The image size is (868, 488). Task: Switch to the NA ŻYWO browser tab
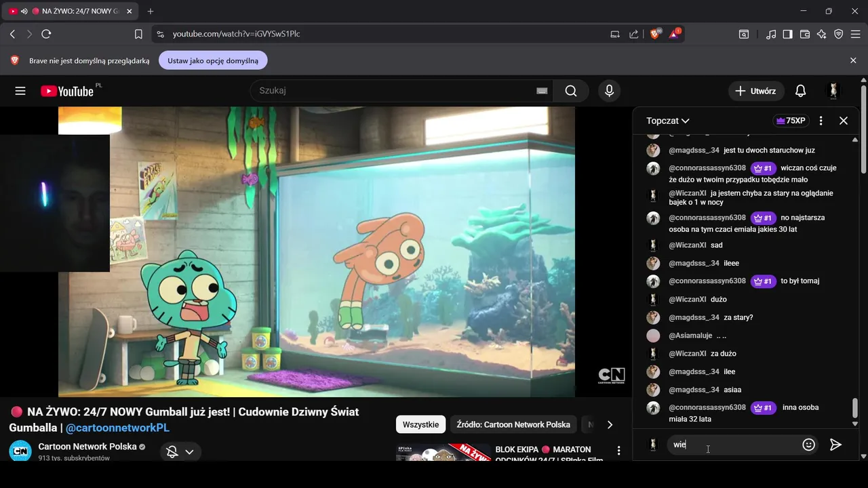coord(71,12)
